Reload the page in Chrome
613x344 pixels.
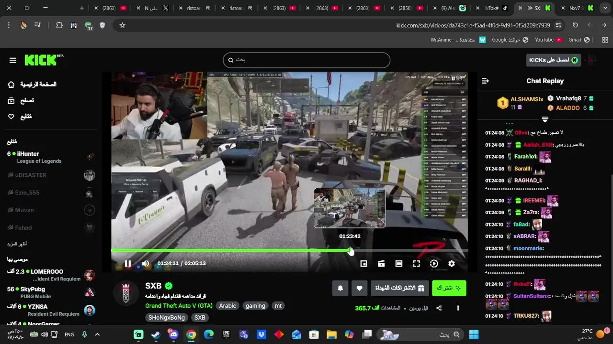coord(575,25)
